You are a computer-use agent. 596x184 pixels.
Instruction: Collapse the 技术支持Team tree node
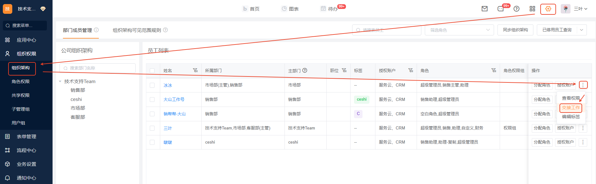click(x=60, y=81)
